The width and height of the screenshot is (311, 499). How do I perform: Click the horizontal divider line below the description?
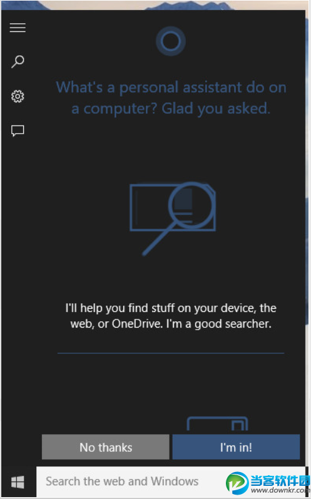pyautogui.click(x=171, y=353)
